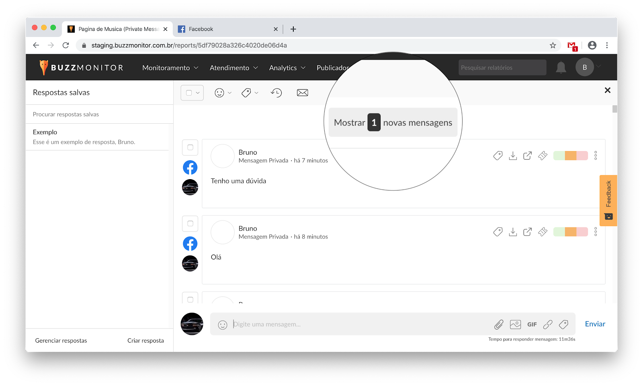Click the image upload icon in the message box
643x386 pixels.
[515, 324]
